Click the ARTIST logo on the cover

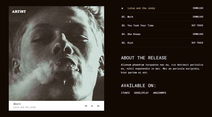19,12
